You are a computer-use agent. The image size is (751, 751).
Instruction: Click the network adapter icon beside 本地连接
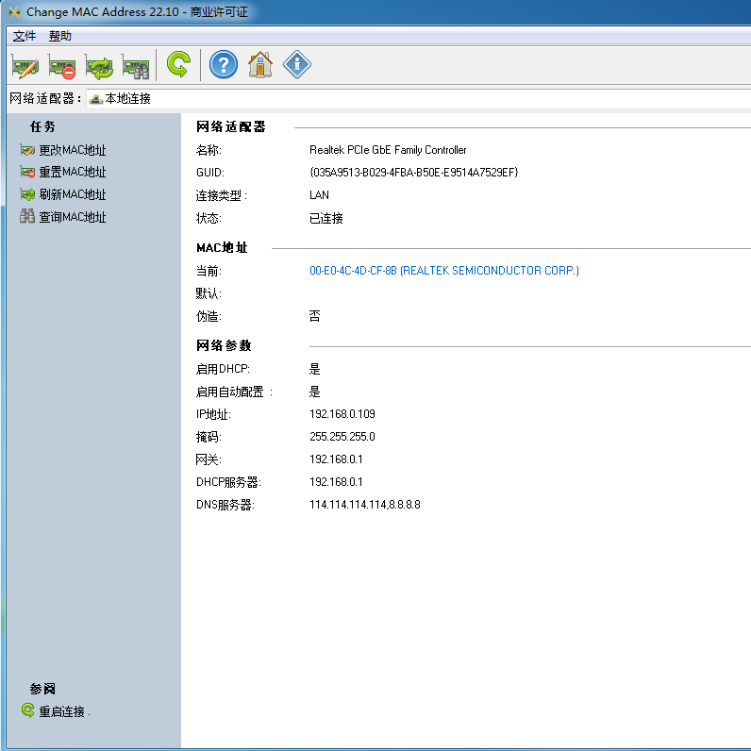96,99
